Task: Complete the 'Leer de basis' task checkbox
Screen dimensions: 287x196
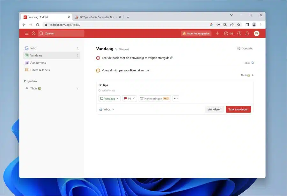Action: pos(98,58)
